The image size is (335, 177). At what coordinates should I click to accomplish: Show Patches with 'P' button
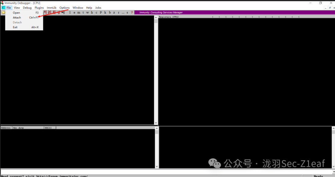[x=101, y=12]
